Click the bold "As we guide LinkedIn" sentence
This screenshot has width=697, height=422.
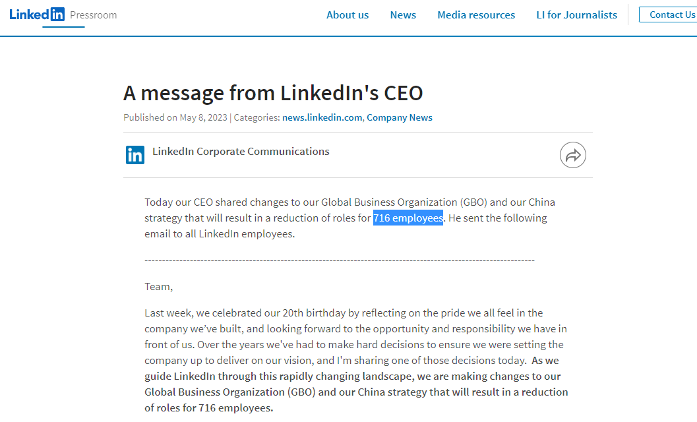pos(356,384)
